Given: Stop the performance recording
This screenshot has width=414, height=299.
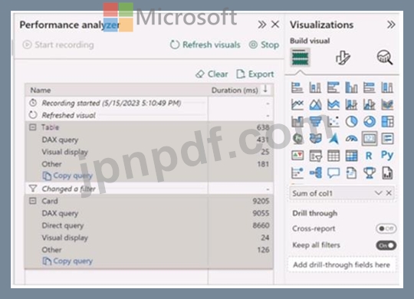Looking at the screenshot, I should coord(264,44).
